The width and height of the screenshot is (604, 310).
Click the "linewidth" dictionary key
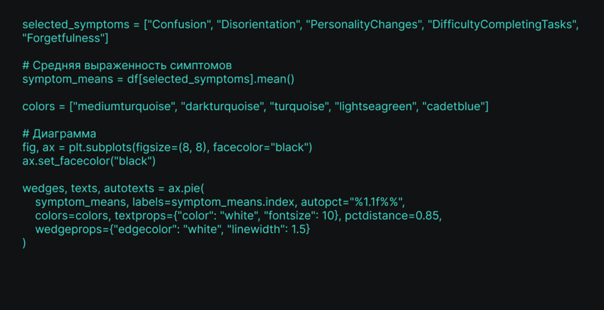(255, 229)
